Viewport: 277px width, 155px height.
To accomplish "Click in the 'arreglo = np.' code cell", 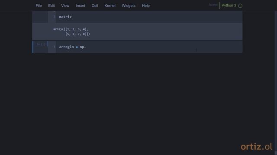I will pos(149,47).
